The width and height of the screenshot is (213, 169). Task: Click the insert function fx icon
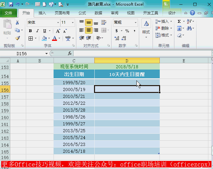click(70, 53)
